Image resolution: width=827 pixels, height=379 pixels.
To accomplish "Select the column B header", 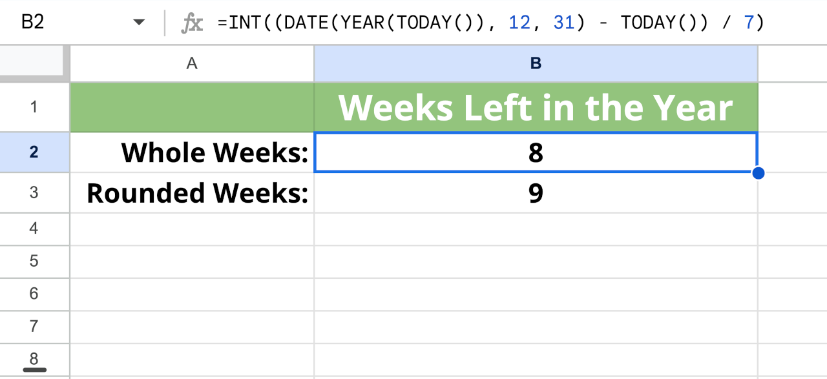I will tap(535, 63).
